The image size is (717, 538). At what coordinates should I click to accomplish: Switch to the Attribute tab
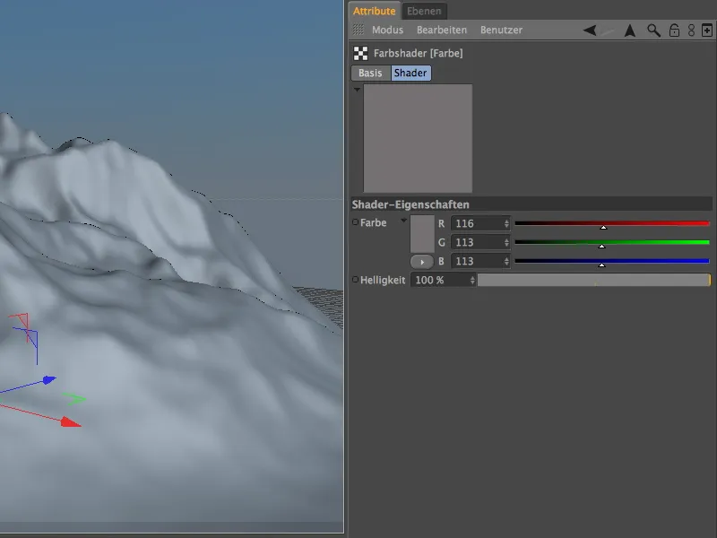374,11
